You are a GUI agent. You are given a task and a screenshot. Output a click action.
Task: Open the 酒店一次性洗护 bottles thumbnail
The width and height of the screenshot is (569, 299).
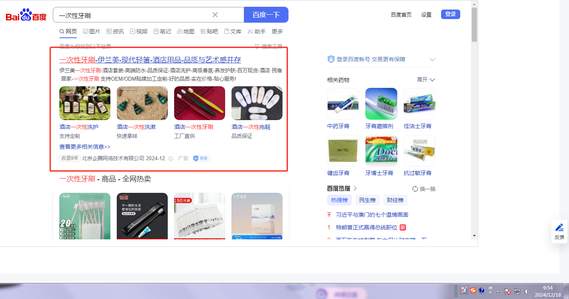click(85, 103)
